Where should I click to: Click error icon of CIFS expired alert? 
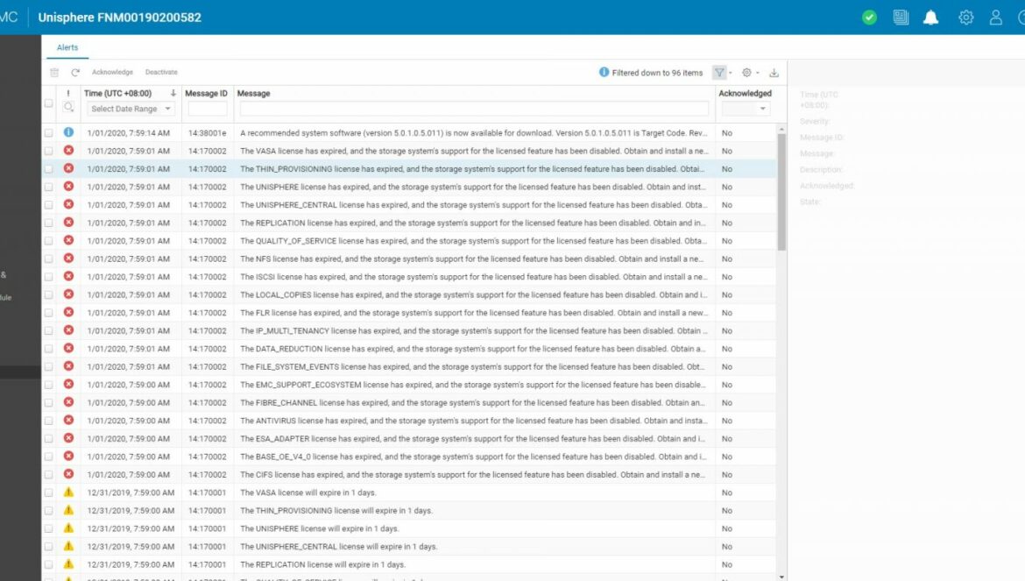pyautogui.click(x=68, y=474)
